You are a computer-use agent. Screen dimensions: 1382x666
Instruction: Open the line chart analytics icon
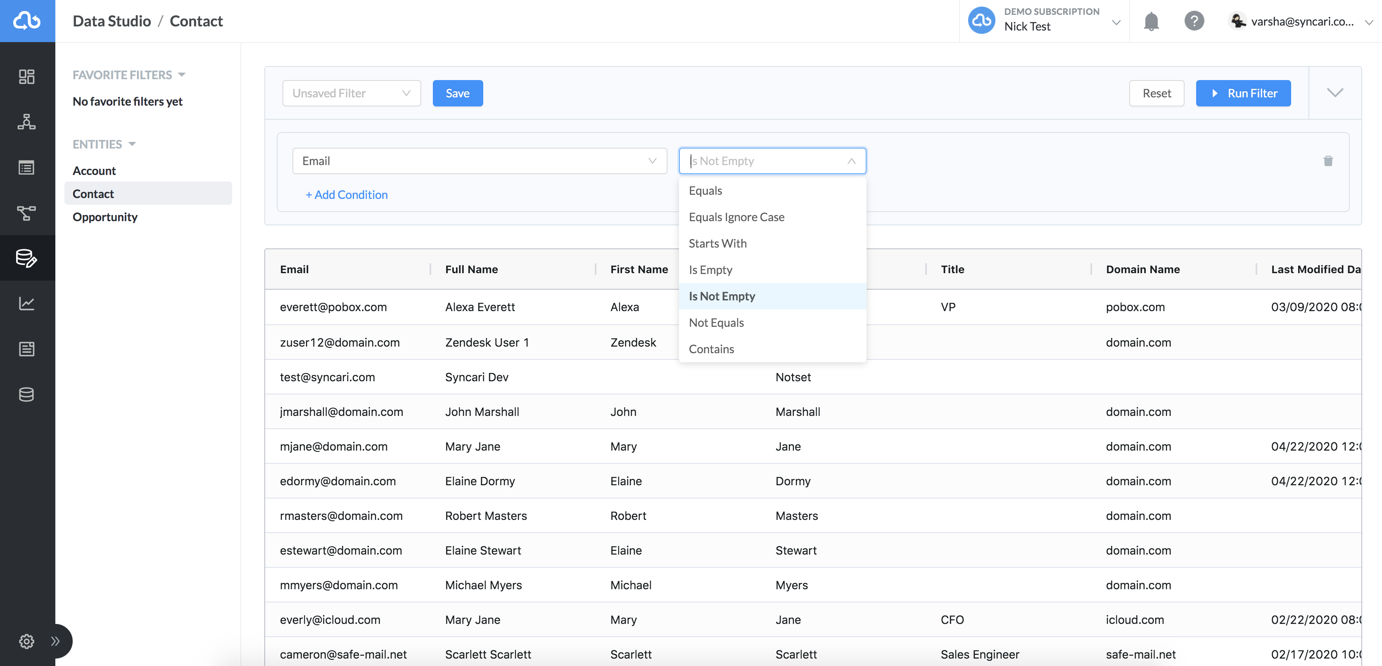(x=27, y=303)
